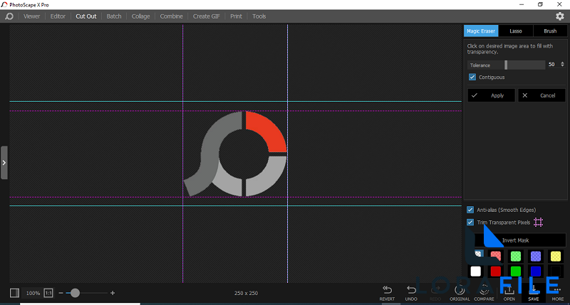Toggle the background view icon left of 100%

click(x=14, y=293)
